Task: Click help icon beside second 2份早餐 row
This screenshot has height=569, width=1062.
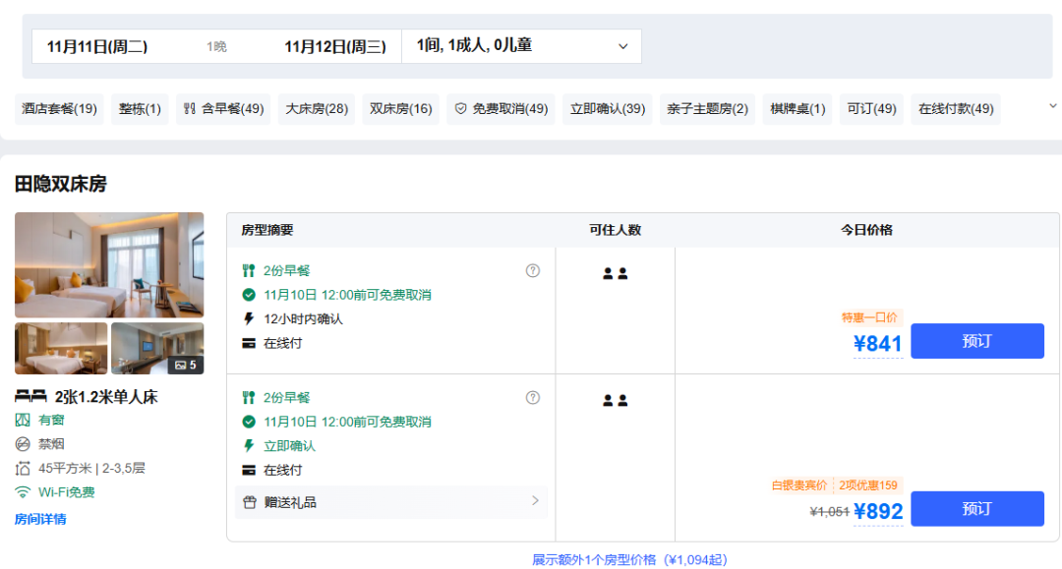Action: pyautogui.click(x=533, y=398)
